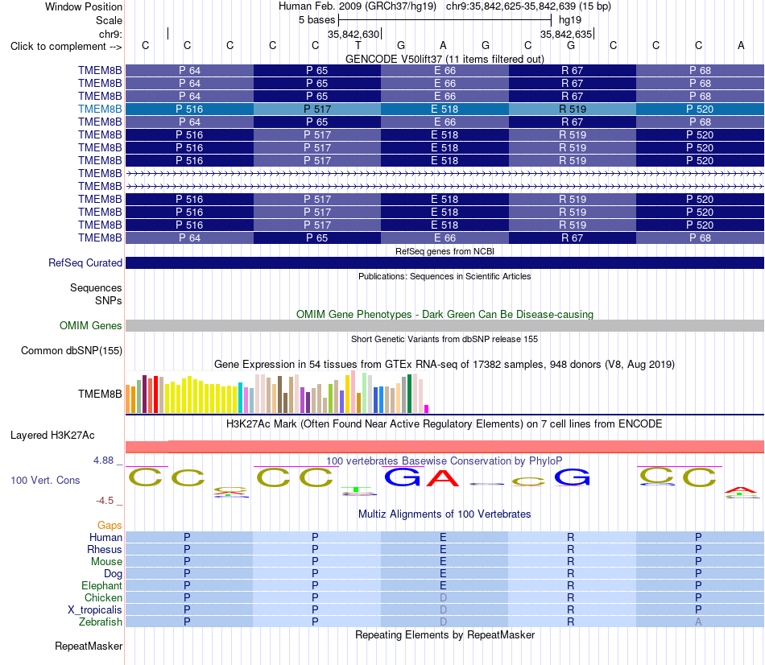The image size is (765, 665).
Task: Click the E 518 codon in highlighted transcript
Action: point(445,109)
